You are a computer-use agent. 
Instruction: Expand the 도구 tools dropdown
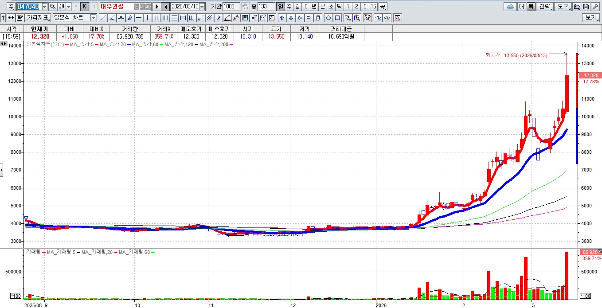point(563,7)
